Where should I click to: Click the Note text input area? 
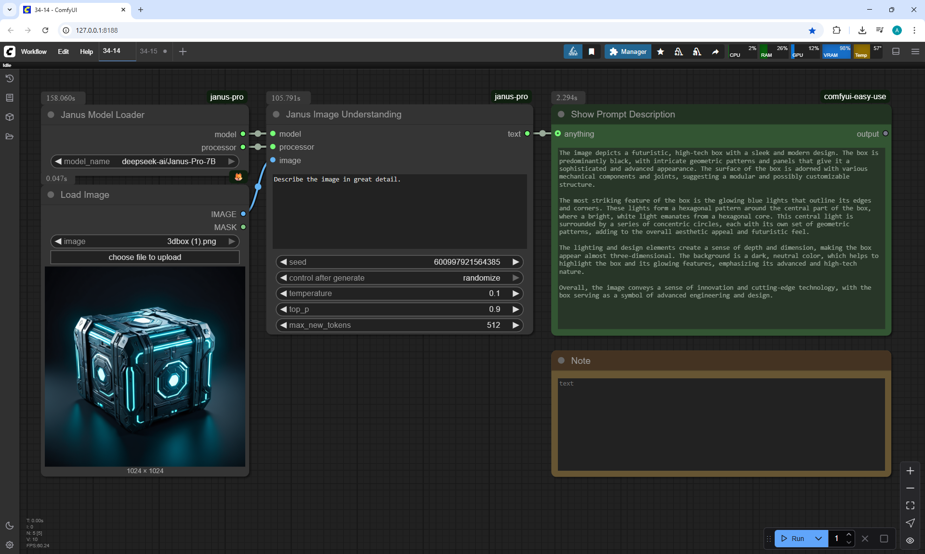click(x=721, y=424)
